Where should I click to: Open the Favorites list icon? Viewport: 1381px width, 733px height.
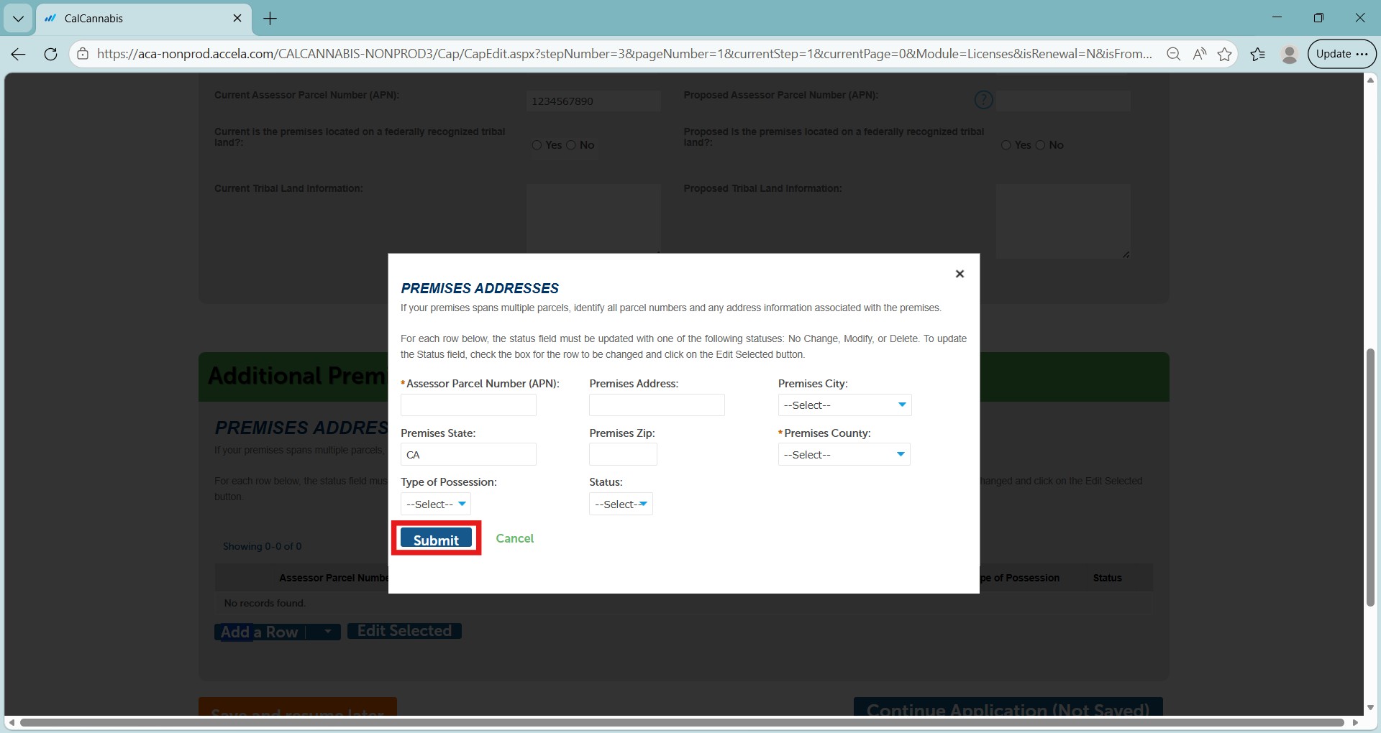pyautogui.click(x=1258, y=54)
